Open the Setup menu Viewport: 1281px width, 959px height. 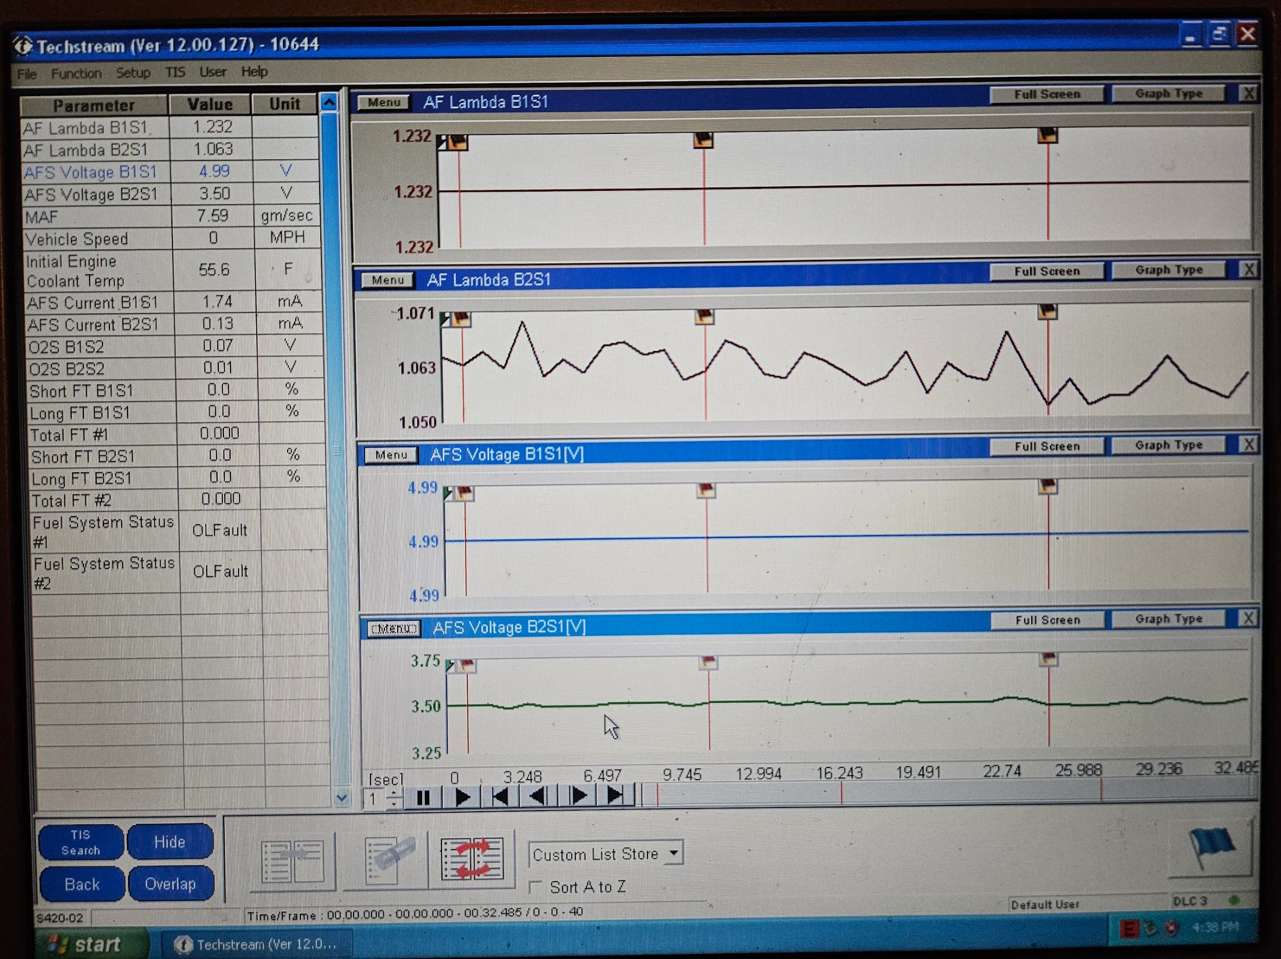pos(133,73)
